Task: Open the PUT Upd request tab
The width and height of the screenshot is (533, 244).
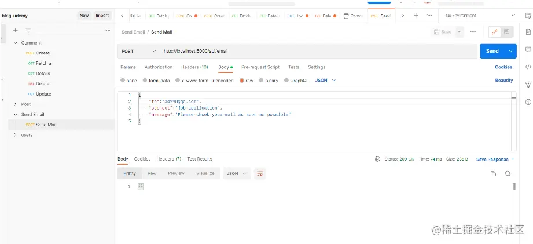Action: [298, 16]
